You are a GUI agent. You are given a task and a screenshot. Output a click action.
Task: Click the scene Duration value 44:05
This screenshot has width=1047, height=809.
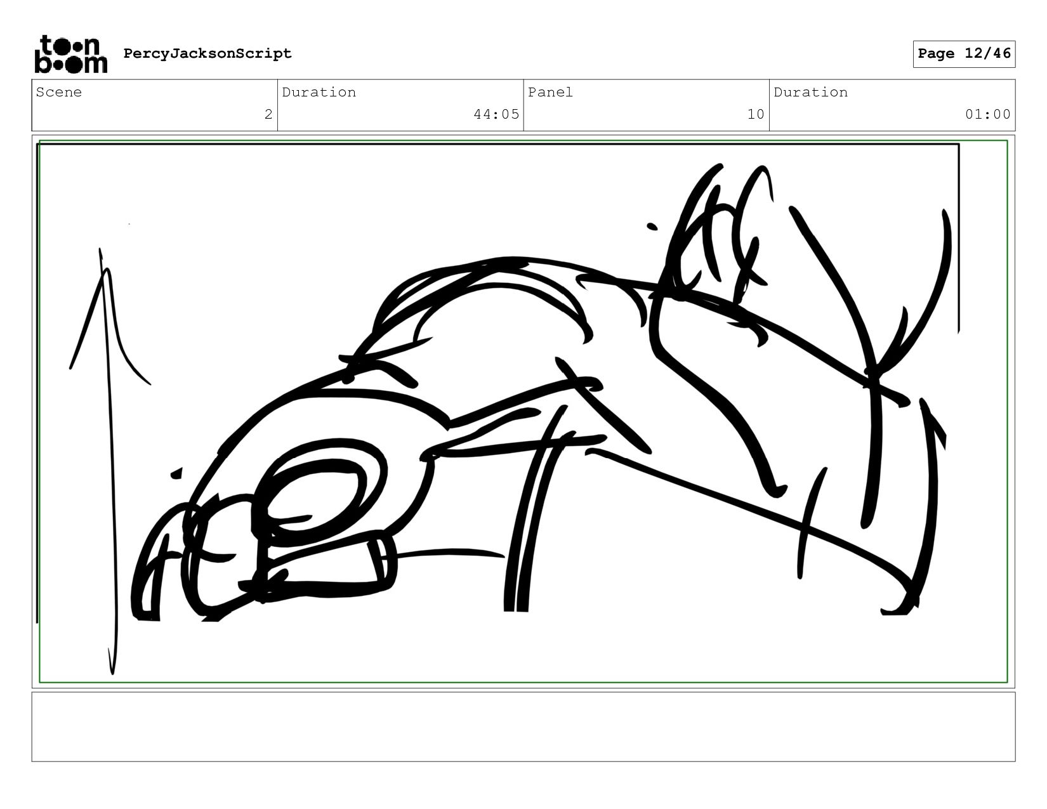click(x=496, y=114)
